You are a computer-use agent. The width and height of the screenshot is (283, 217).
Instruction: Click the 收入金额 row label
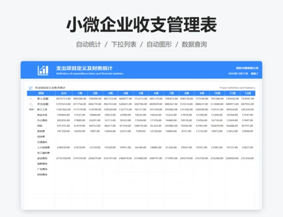coord(43,99)
